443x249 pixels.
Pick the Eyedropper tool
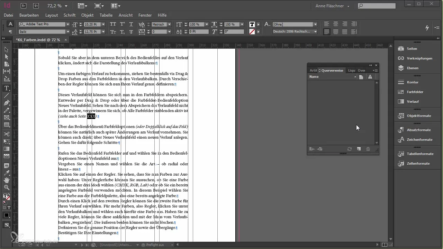[x=7, y=173]
